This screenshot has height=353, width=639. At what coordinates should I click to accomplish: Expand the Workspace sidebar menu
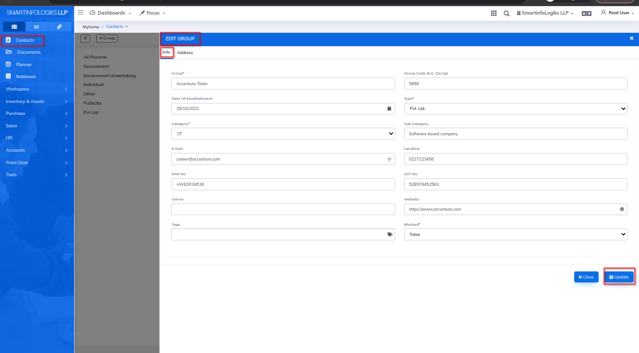coord(37,89)
